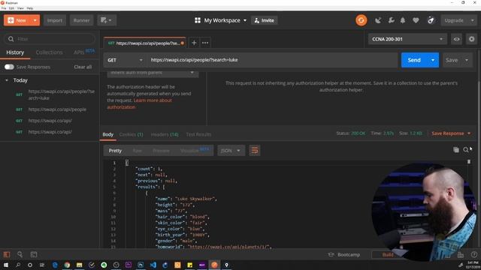Select history entry swapi.co/api/people

[x=57, y=109]
